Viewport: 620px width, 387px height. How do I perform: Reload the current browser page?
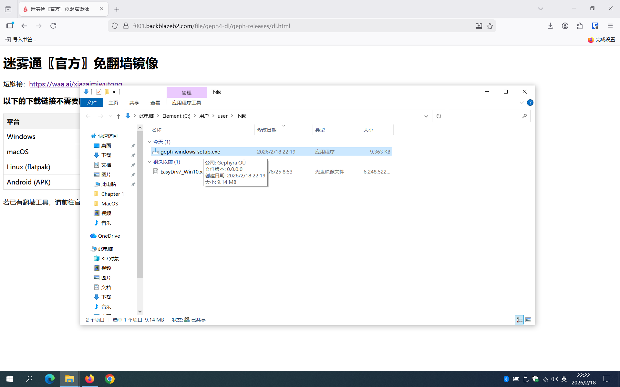point(53,26)
